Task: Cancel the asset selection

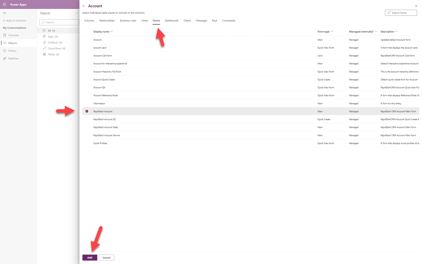Action: 106,257
